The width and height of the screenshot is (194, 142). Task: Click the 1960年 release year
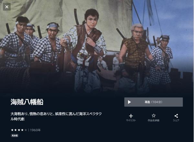click(x=35, y=130)
